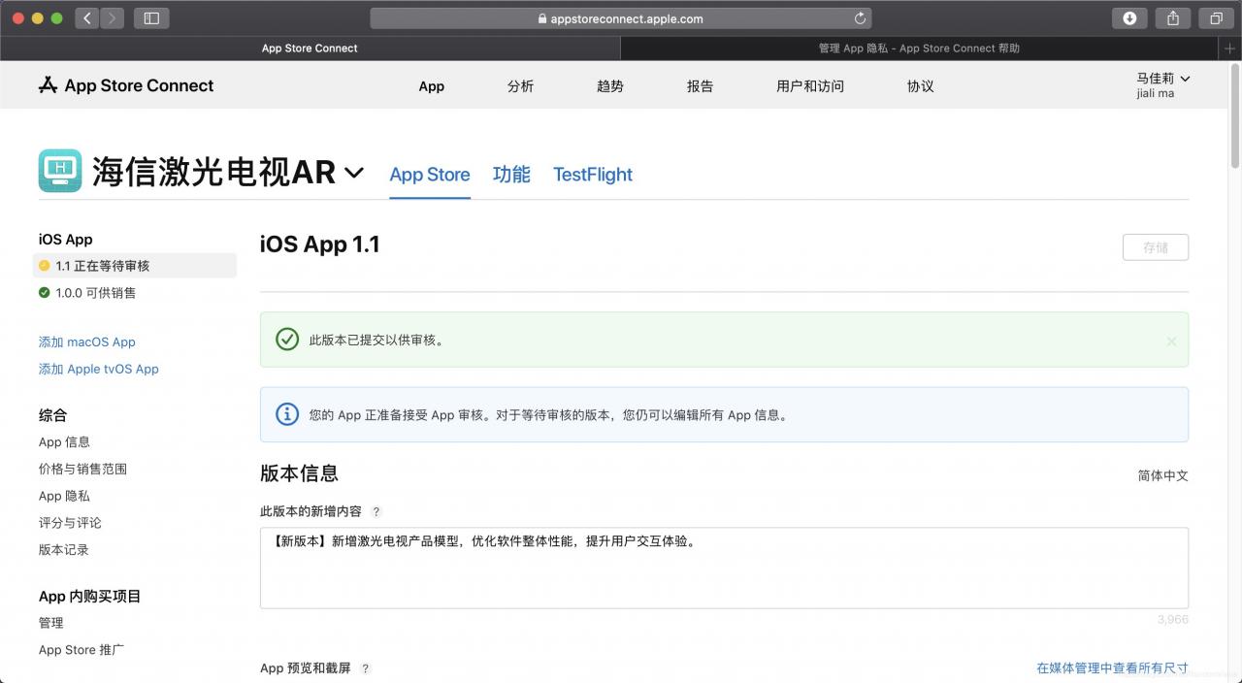Click the iOS App 1.1 heading

pyautogui.click(x=320, y=244)
